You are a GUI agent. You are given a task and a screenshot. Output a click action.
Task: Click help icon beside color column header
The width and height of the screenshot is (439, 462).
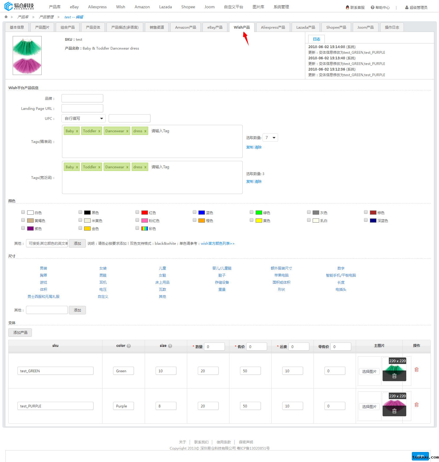pos(129,346)
